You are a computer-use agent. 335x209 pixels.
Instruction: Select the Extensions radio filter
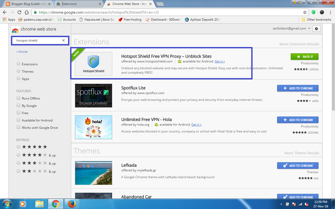tap(18, 64)
